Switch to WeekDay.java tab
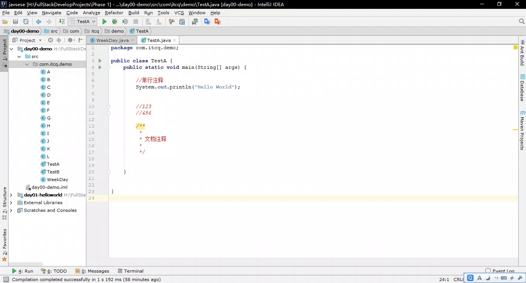Screen dimensions: 526x283 (112, 40)
